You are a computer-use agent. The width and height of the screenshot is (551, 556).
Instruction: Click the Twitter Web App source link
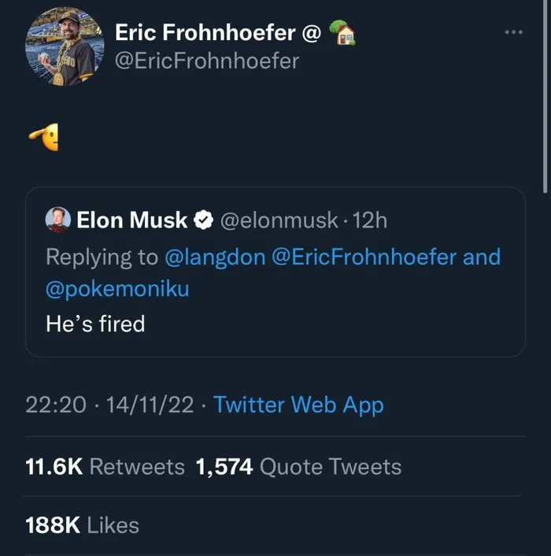[x=298, y=405]
